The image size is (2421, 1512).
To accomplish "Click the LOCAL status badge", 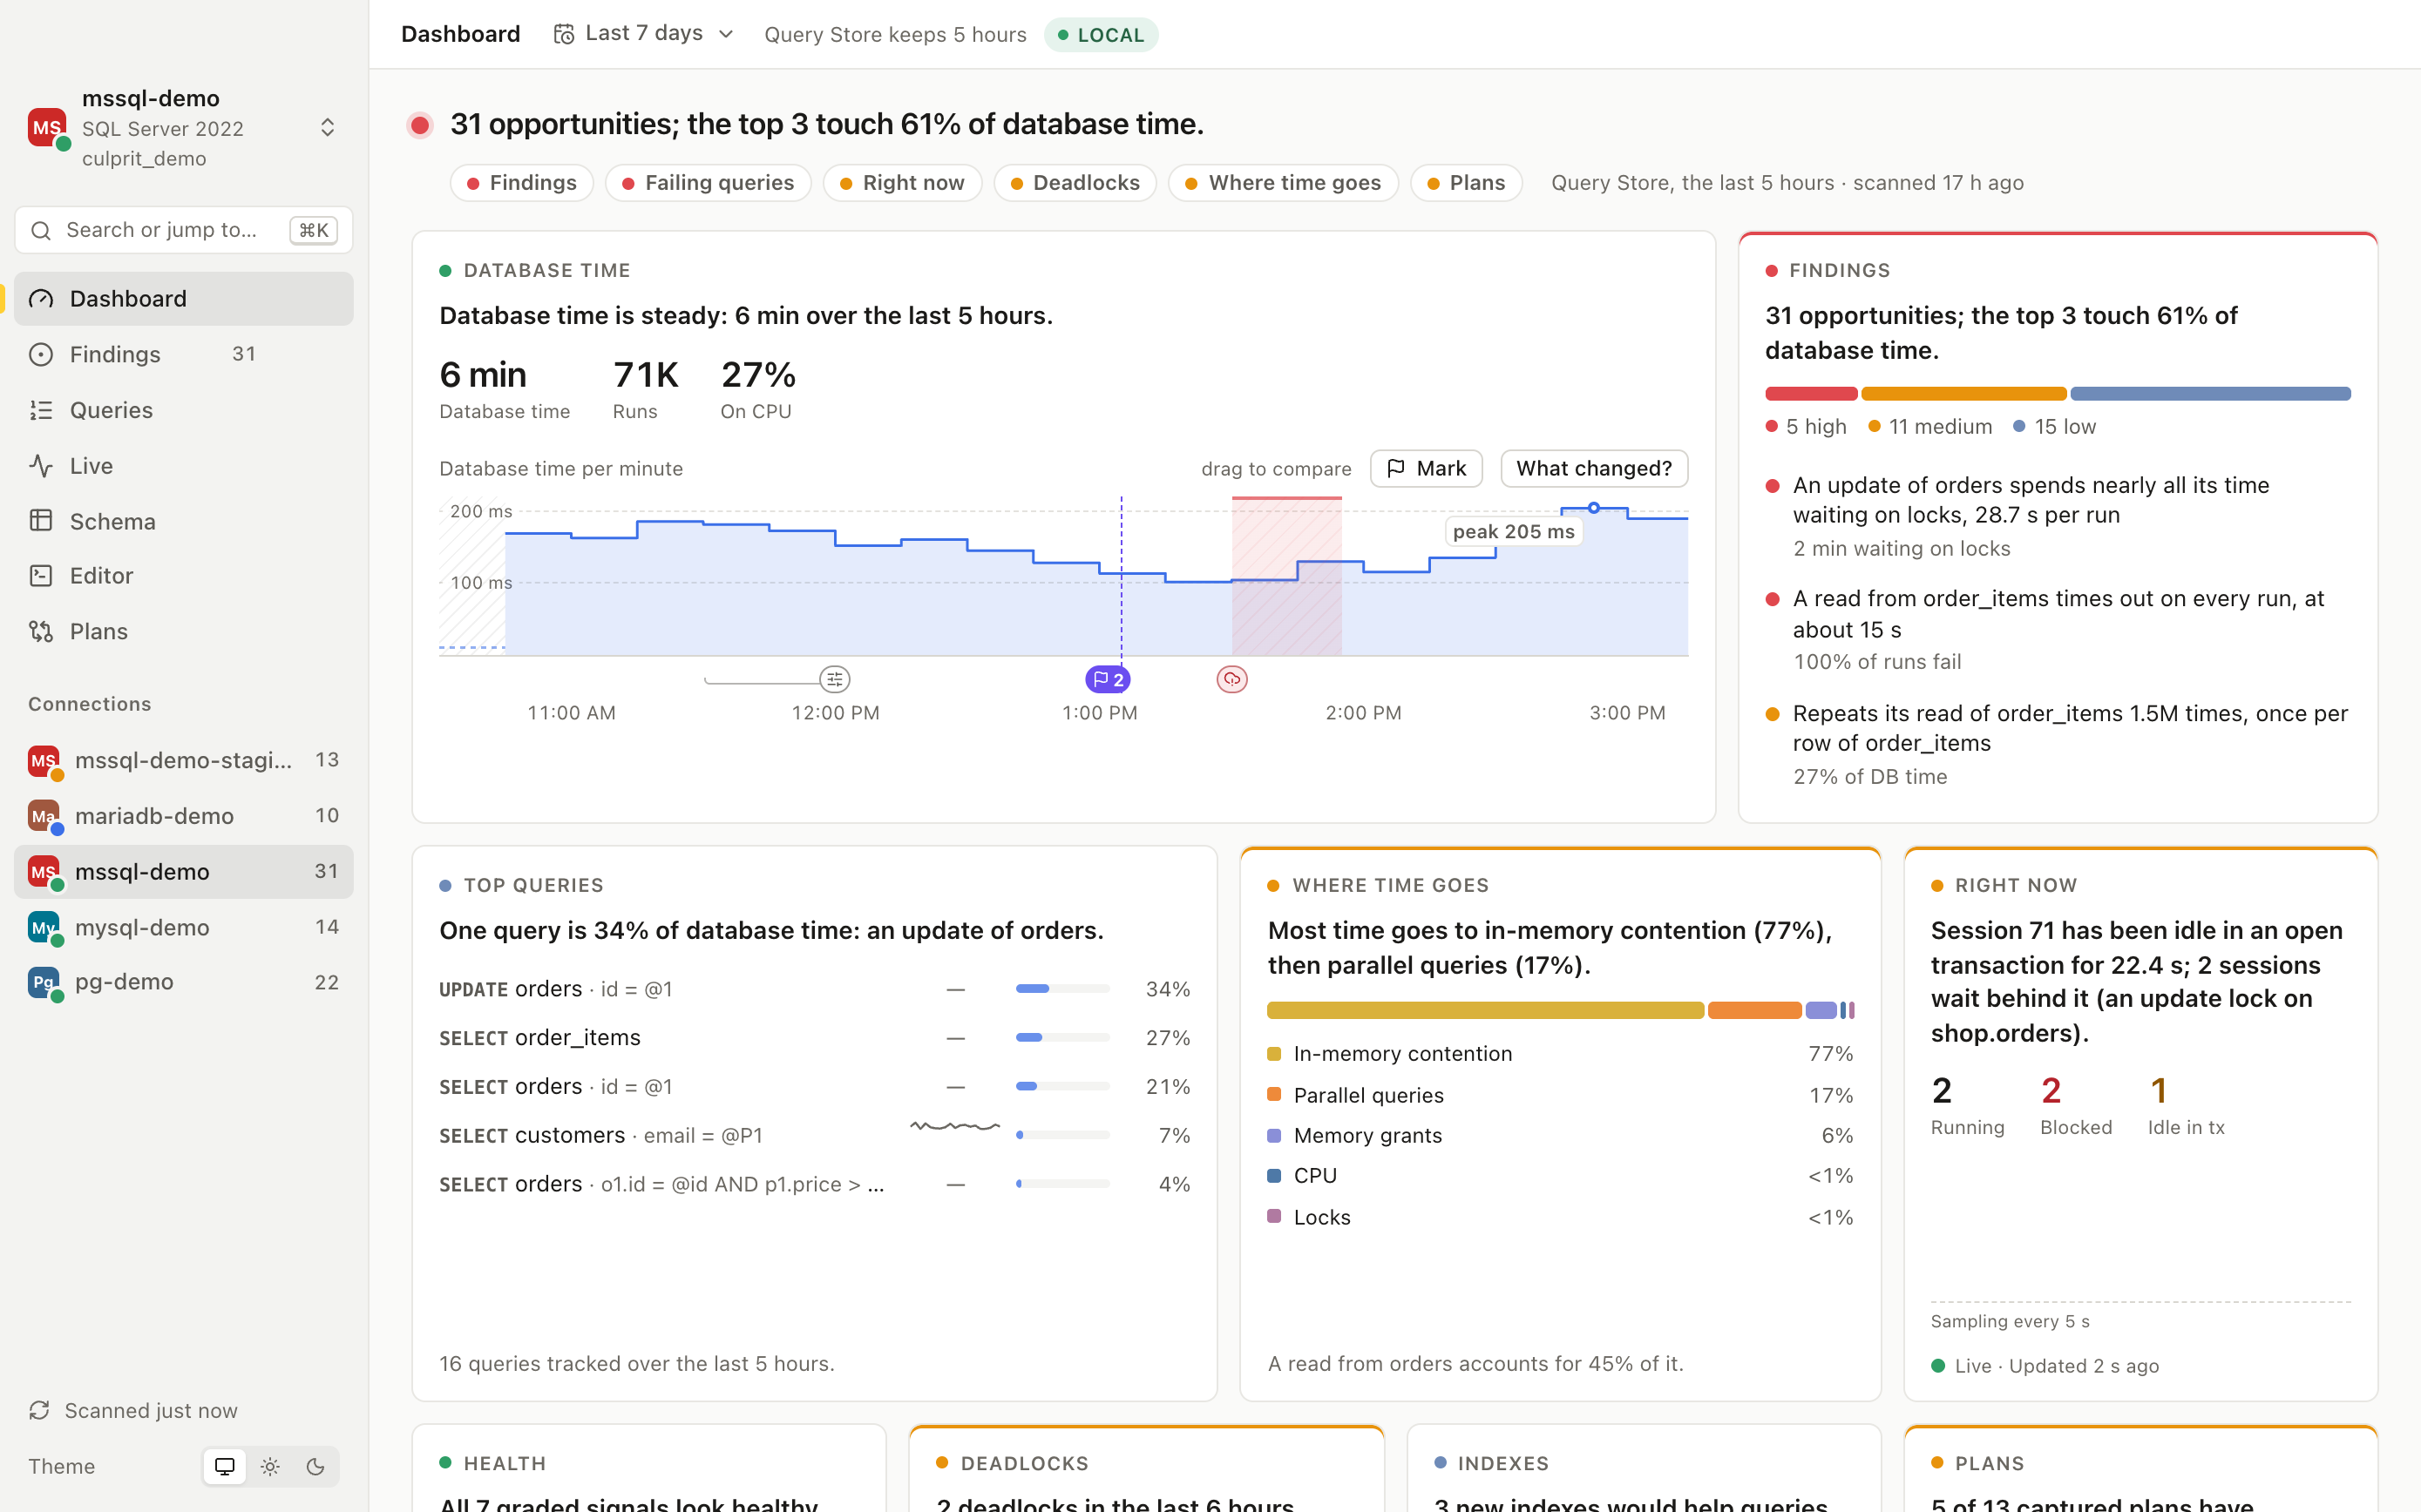I will click(1101, 35).
